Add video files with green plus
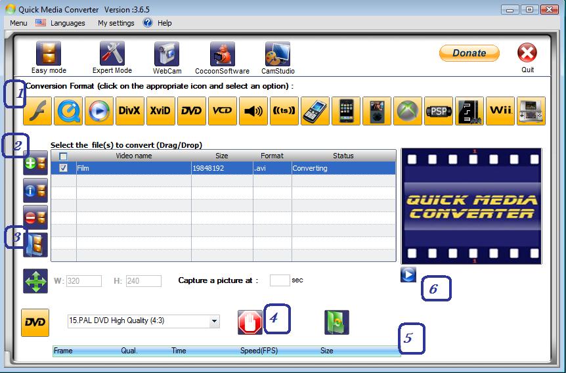Image resolution: width=566 pixels, height=373 pixels. coord(35,163)
